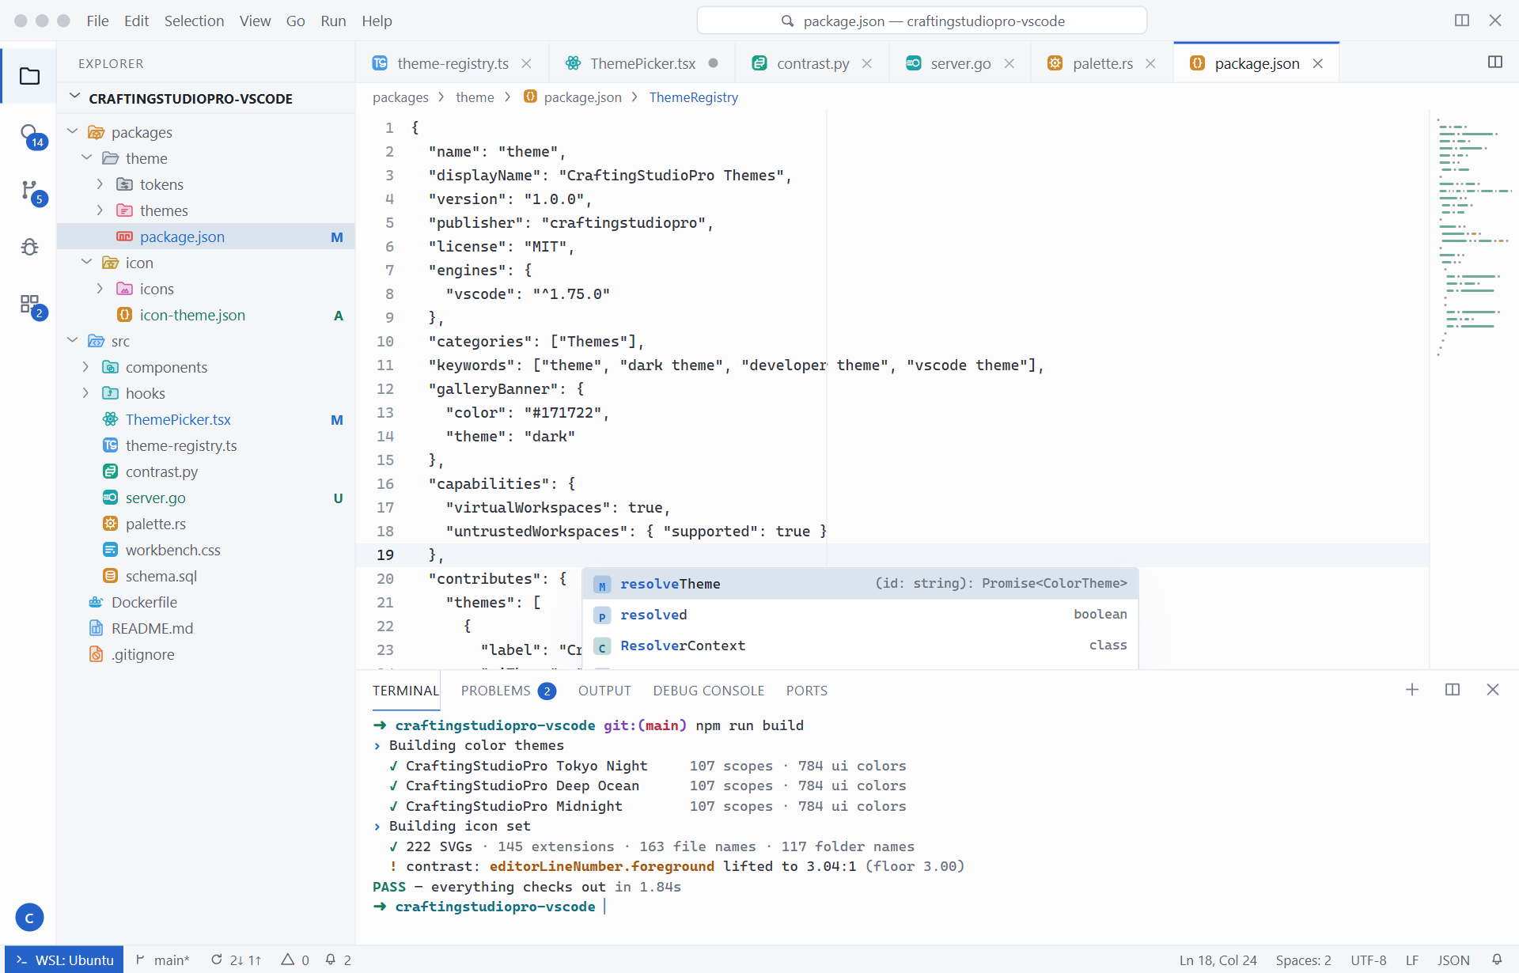
Task: Switch to the OUTPUT panel tab
Action: tap(604, 691)
